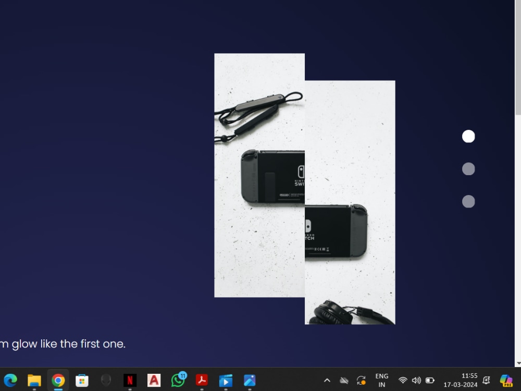Open the Movies & TV app
Screen dimensions: 521x391
click(226, 380)
